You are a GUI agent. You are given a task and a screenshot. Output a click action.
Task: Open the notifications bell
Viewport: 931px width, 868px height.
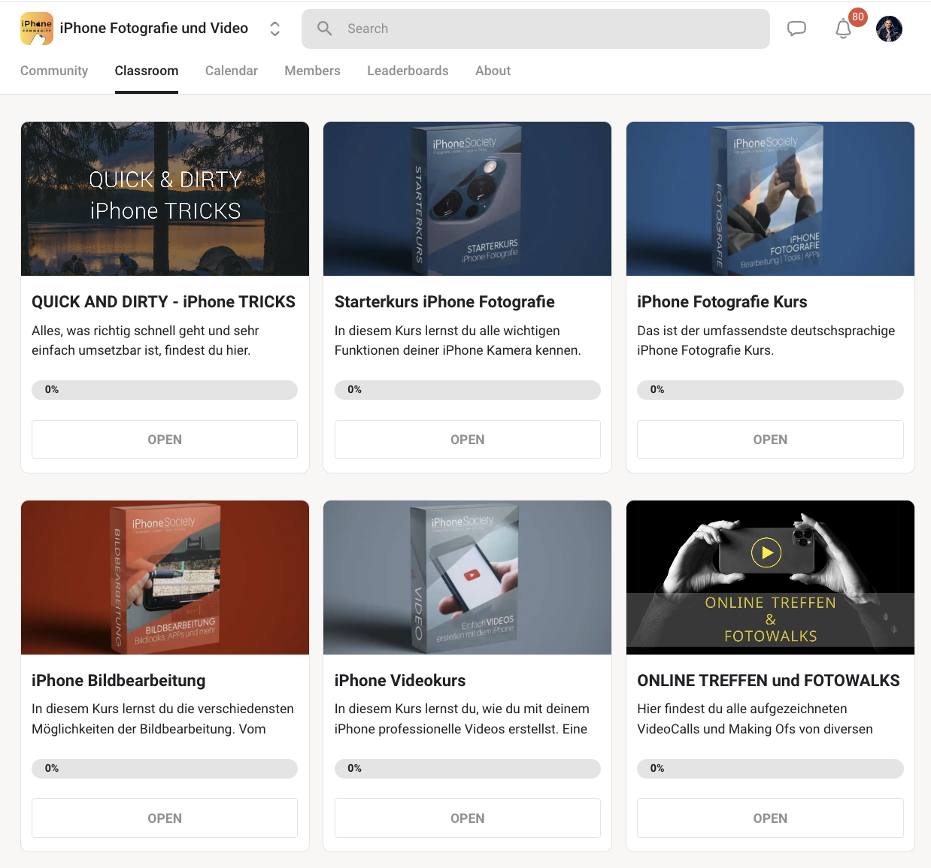[844, 29]
